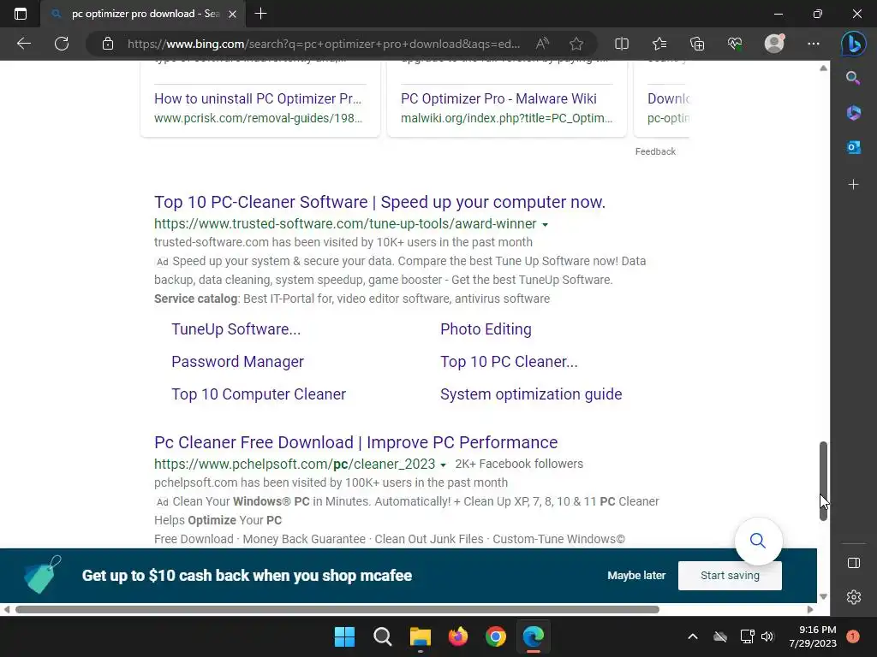Open Read aloud in address bar
Image resolution: width=877 pixels, height=657 pixels.
point(542,44)
